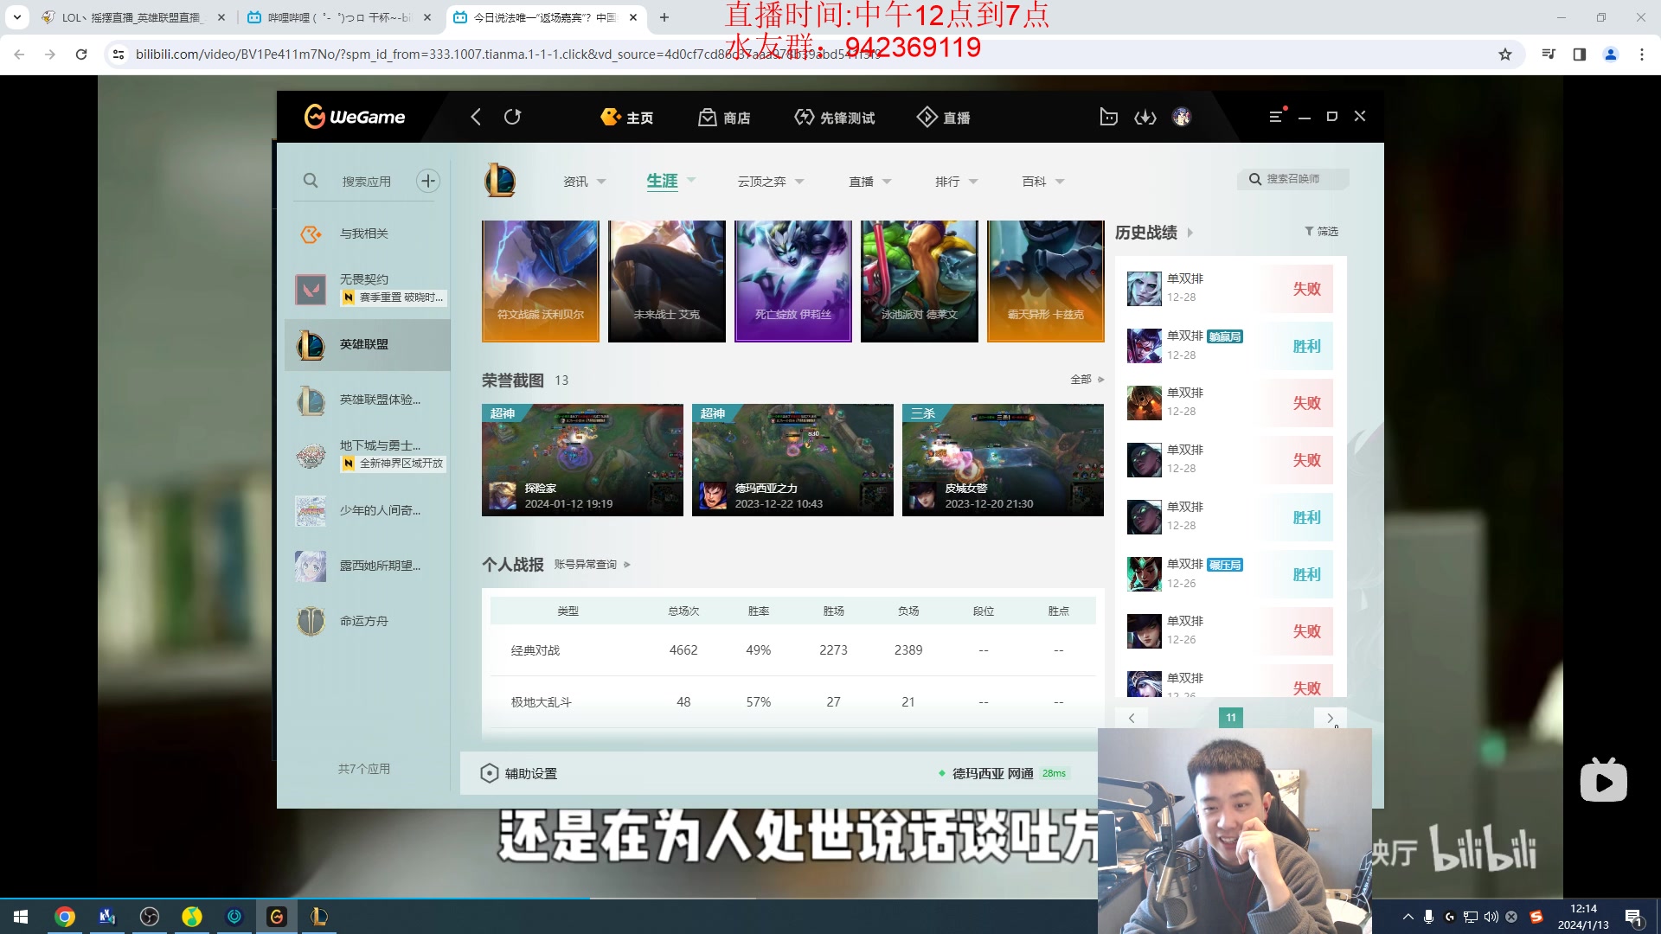Click the 账号异常查询 link
Viewport: 1661px width, 934px height.
coord(592,565)
